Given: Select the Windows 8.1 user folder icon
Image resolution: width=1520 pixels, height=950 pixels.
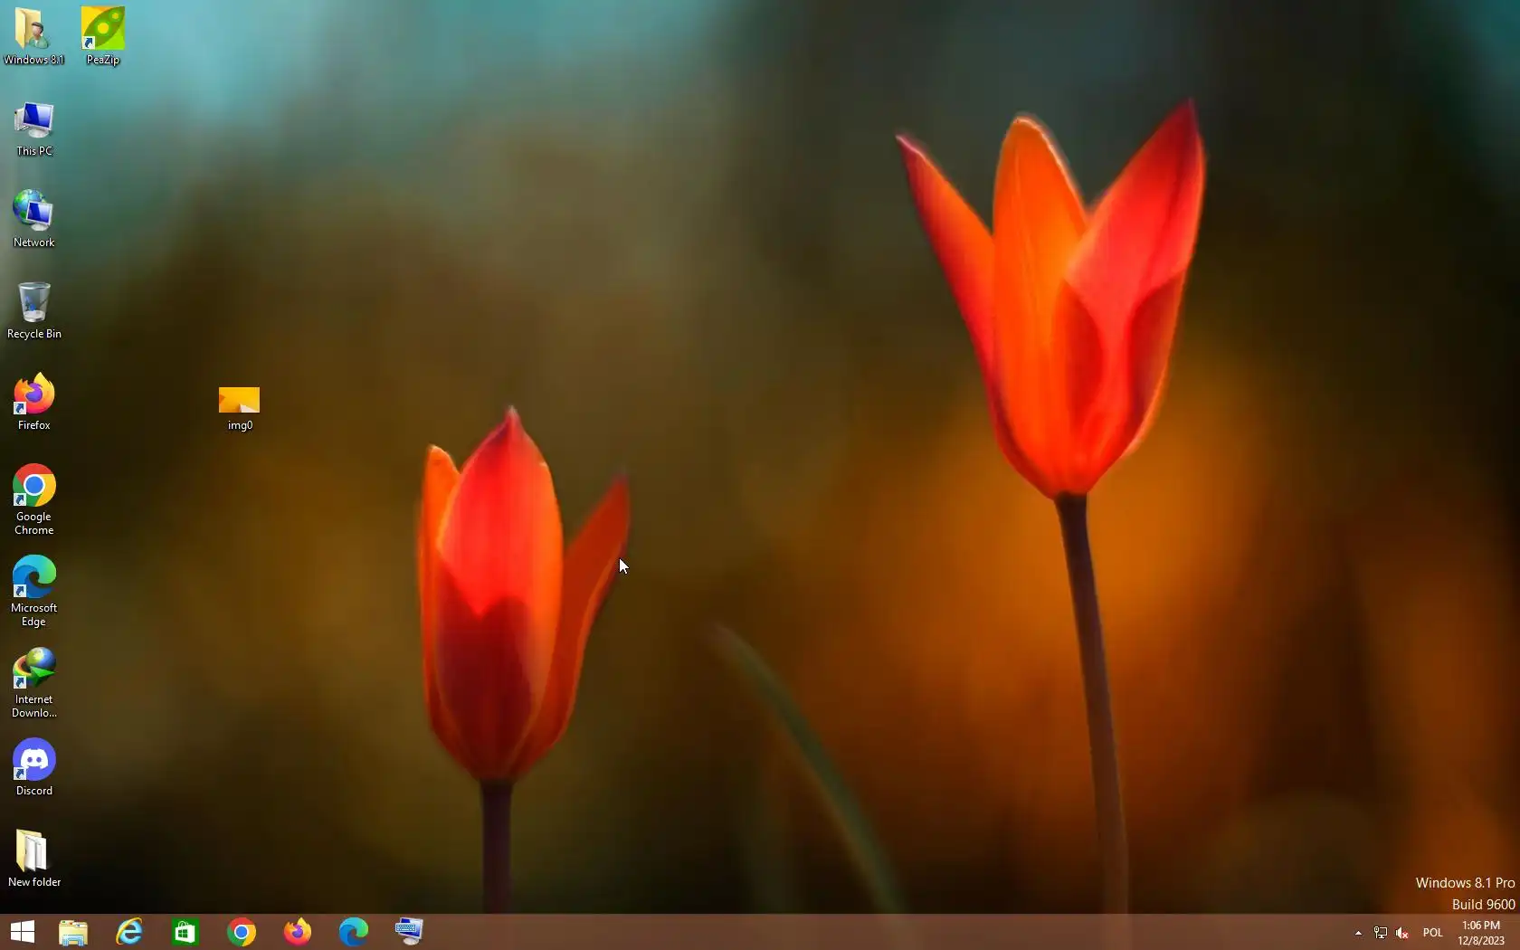Looking at the screenshot, I should coord(33,36).
